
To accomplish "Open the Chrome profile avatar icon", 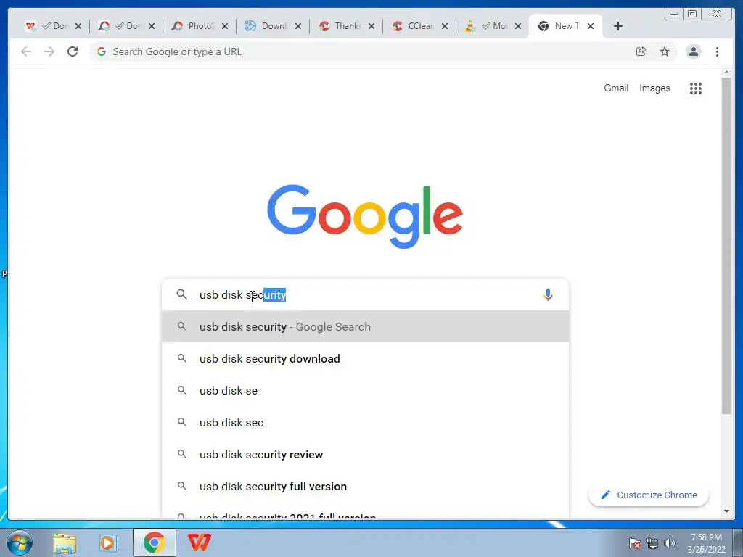I will point(693,51).
